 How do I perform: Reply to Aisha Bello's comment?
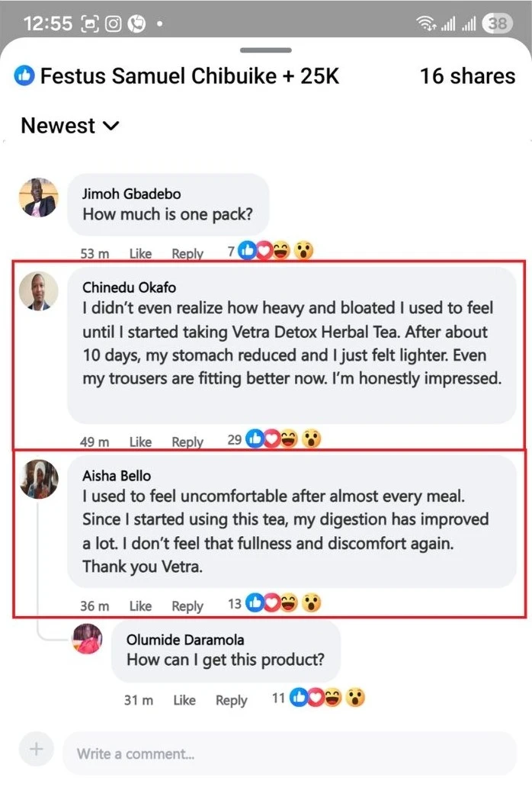pyautogui.click(x=187, y=606)
